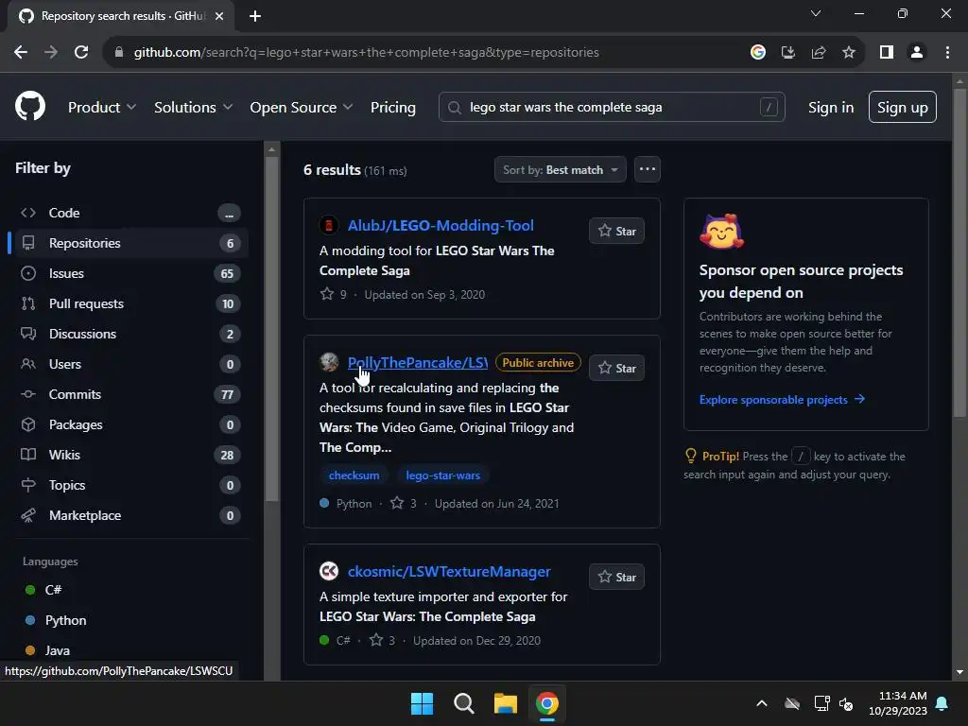Image resolution: width=968 pixels, height=726 pixels.
Task: Click the Code filter icon in sidebar
Action: coord(28,213)
